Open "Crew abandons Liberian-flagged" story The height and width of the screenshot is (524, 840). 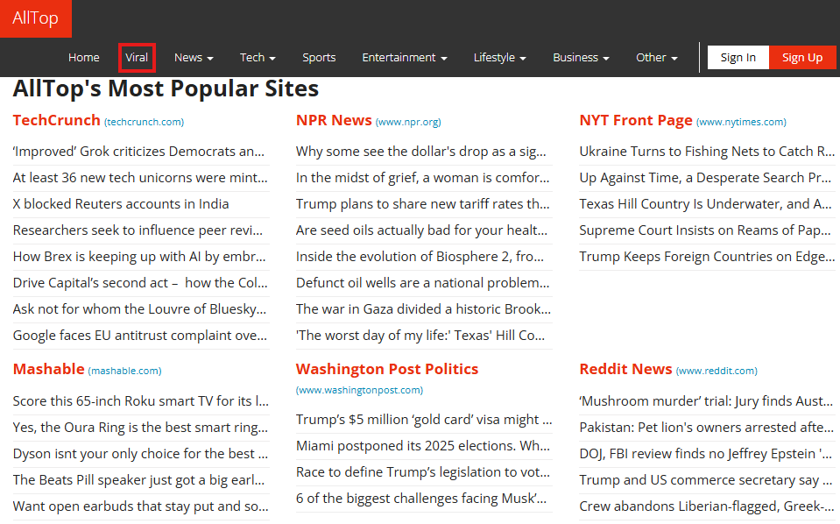[x=706, y=506]
